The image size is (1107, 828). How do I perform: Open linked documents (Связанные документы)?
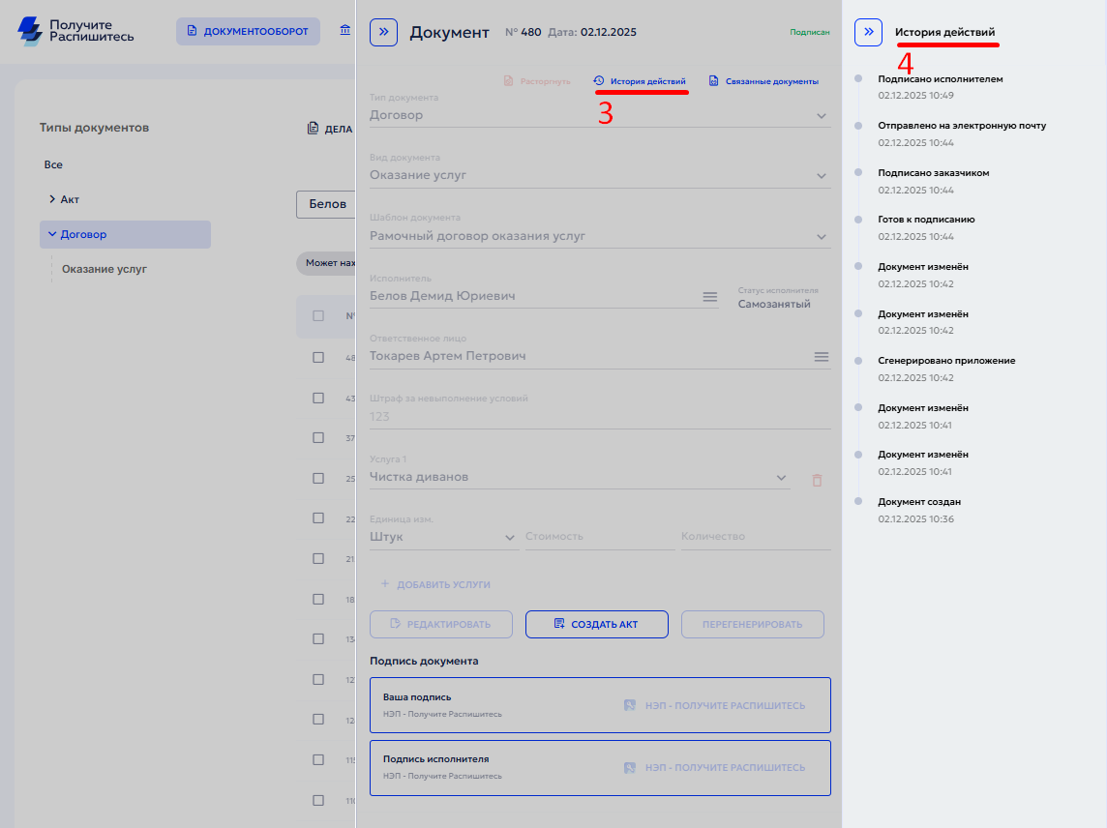(x=763, y=81)
